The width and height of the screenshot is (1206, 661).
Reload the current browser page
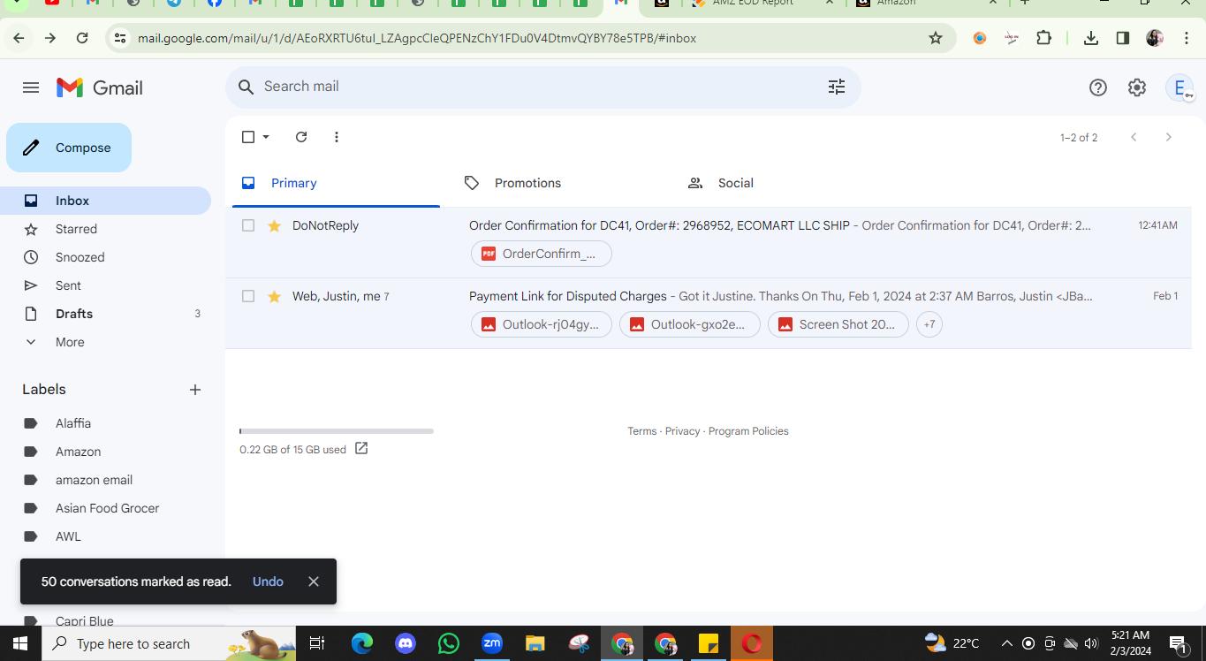[82, 38]
